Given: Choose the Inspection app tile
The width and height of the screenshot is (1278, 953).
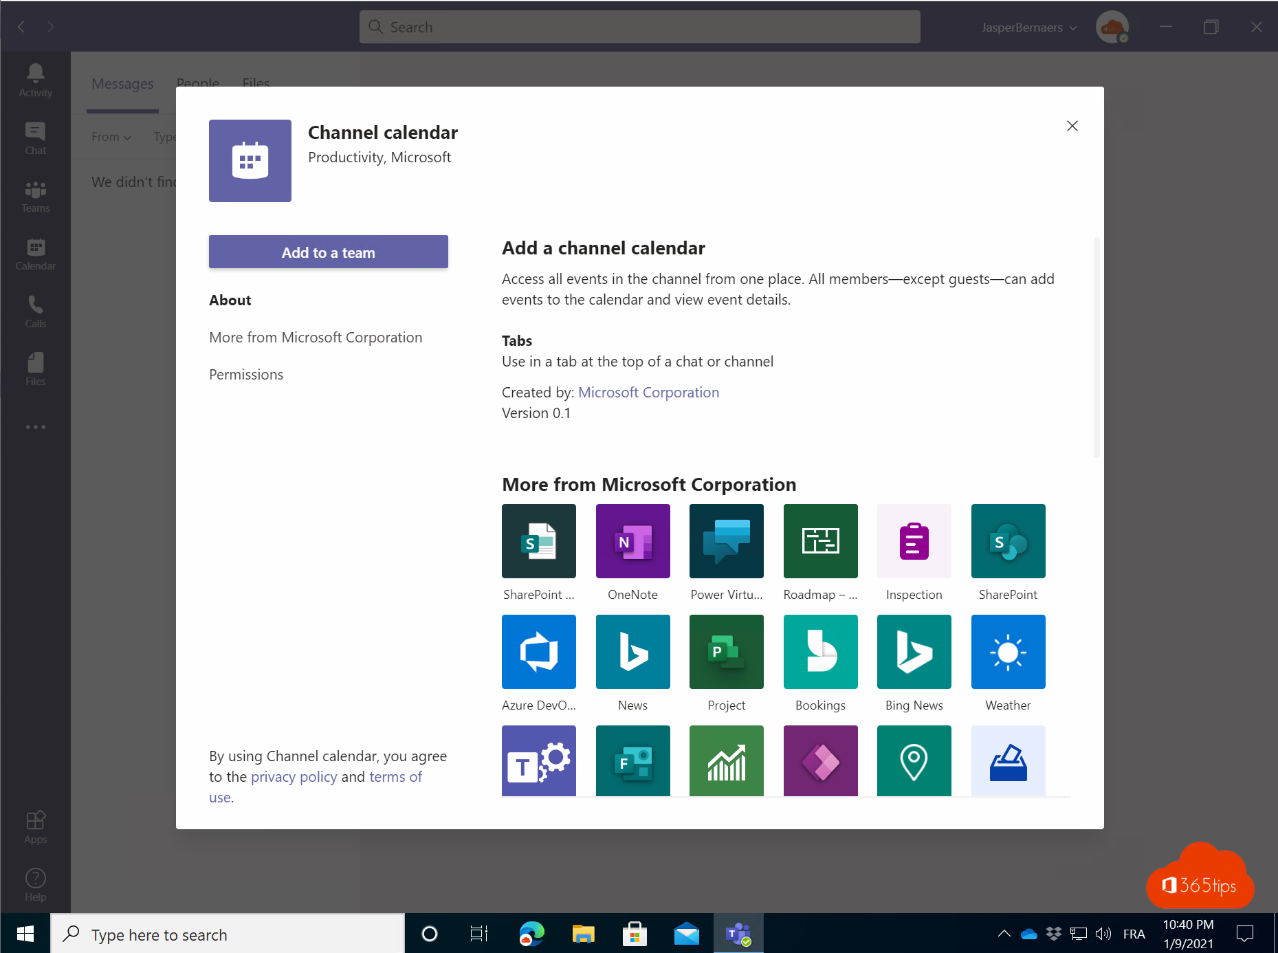Looking at the screenshot, I should (x=914, y=541).
